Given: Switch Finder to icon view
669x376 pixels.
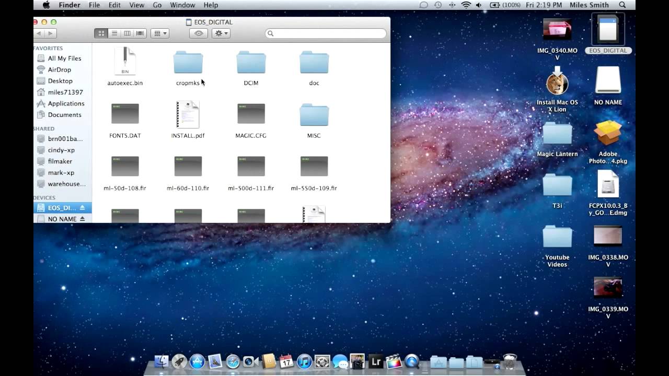Looking at the screenshot, I should (x=101, y=33).
